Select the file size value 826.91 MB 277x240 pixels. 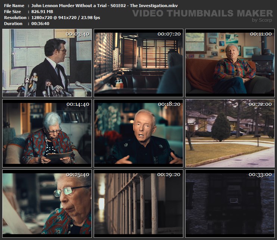pyautogui.click(x=42, y=12)
